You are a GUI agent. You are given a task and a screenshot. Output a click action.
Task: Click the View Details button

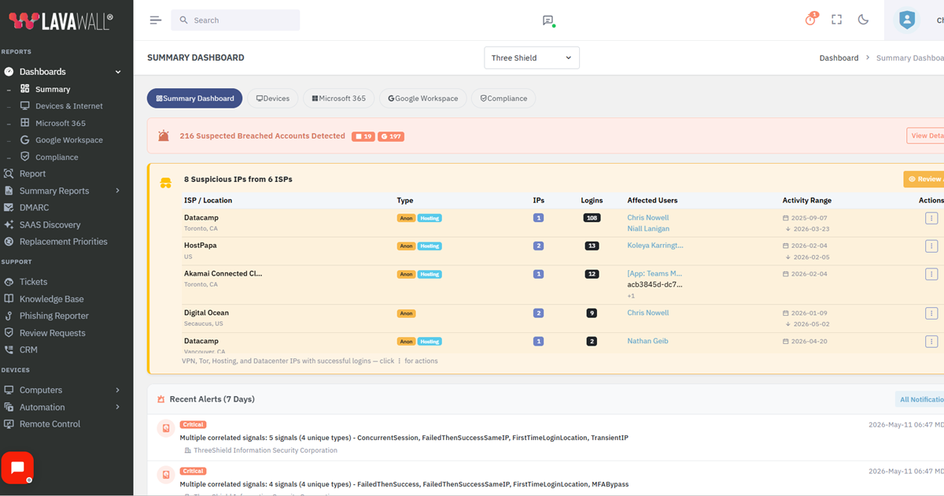click(926, 135)
